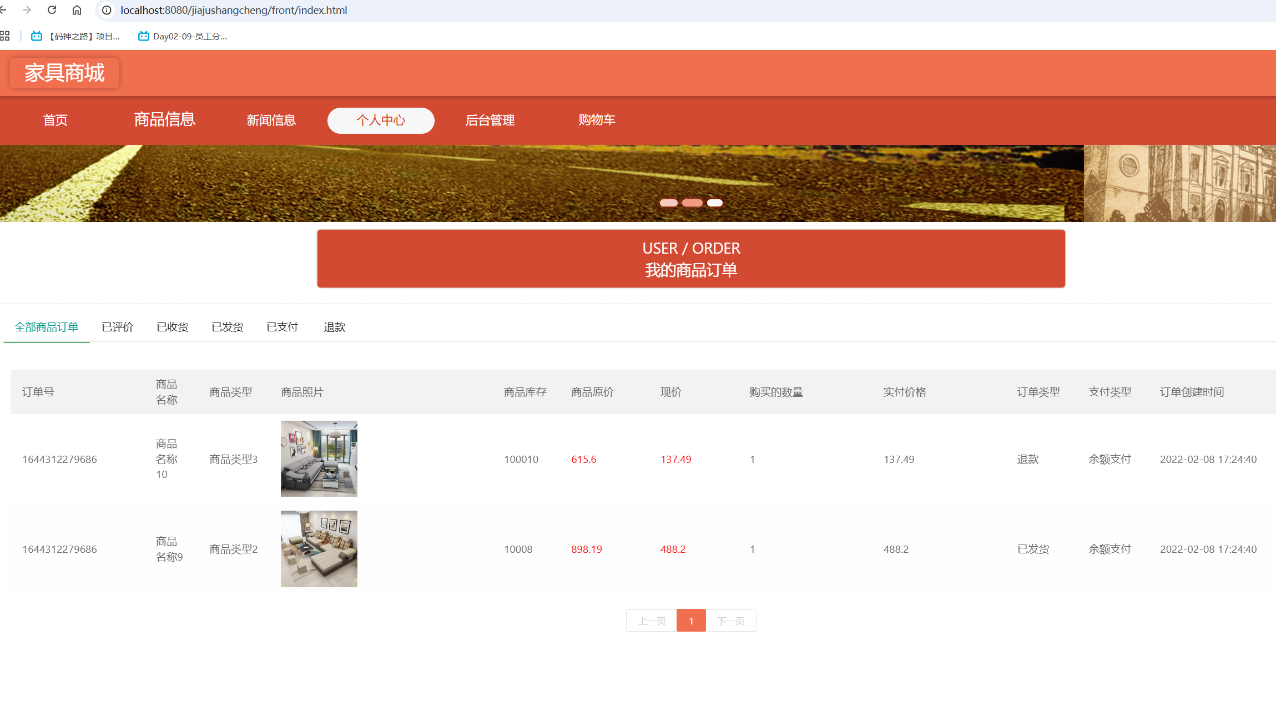Screen dimensions: 1276x726
Task: Go to next page with 下一页
Action: point(731,621)
